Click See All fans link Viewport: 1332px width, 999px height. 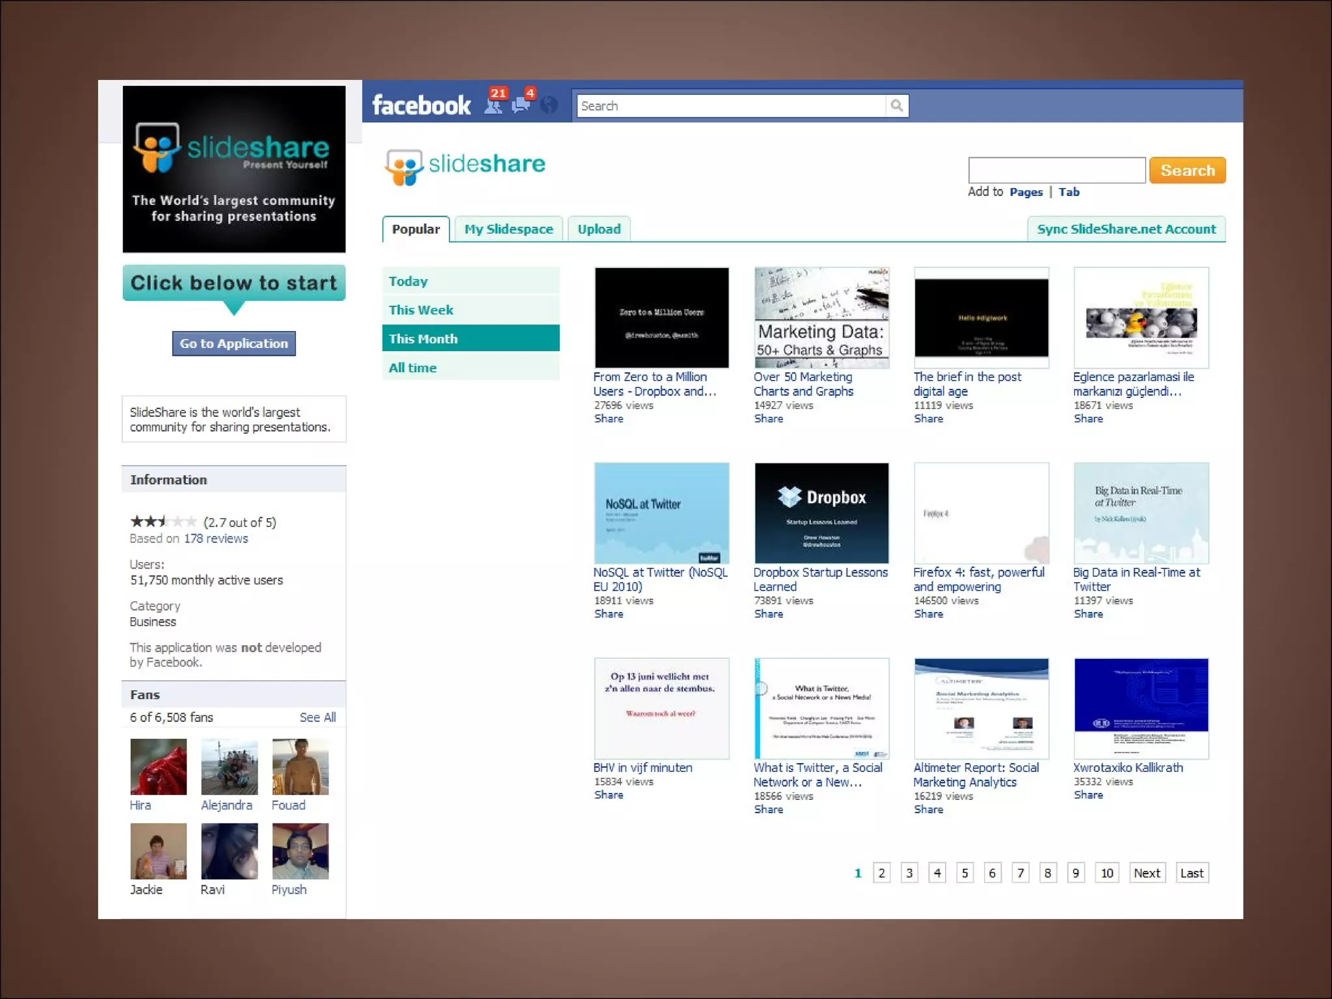pos(317,717)
